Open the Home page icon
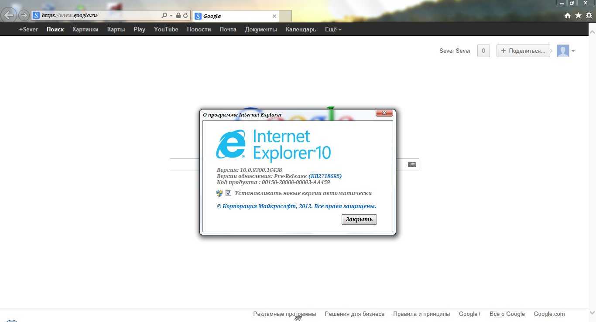The height and width of the screenshot is (322, 596). 568,15
